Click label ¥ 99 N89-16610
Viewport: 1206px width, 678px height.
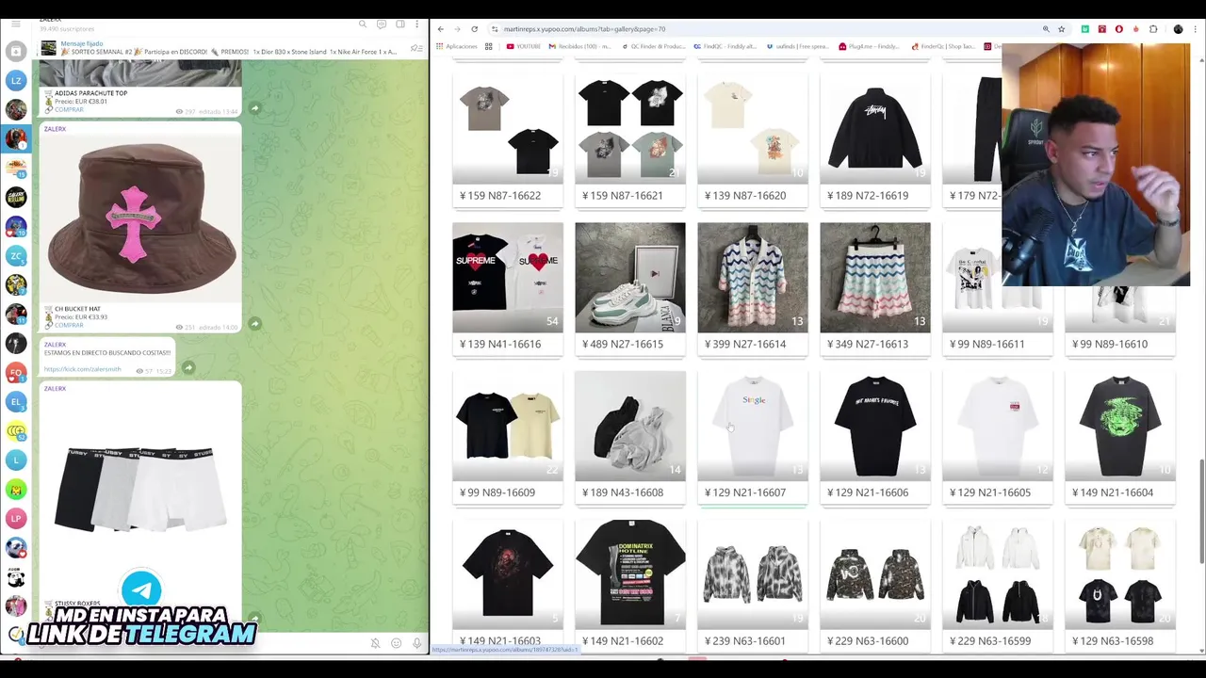pyautogui.click(x=1110, y=344)
